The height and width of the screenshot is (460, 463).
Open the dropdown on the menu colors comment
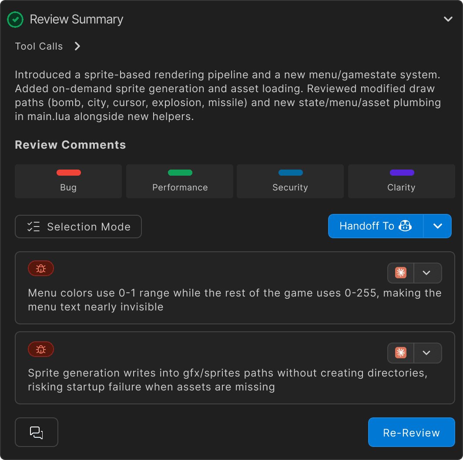click(428, 273)
